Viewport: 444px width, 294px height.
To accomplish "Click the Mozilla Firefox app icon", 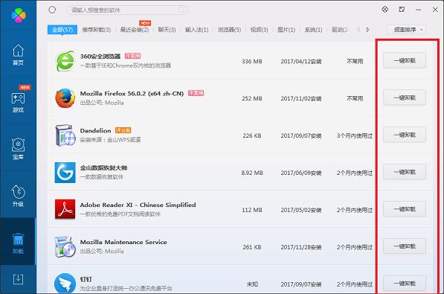I will (65, 98).
